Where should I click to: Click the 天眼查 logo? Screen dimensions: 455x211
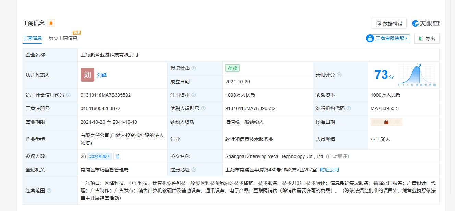426,23
